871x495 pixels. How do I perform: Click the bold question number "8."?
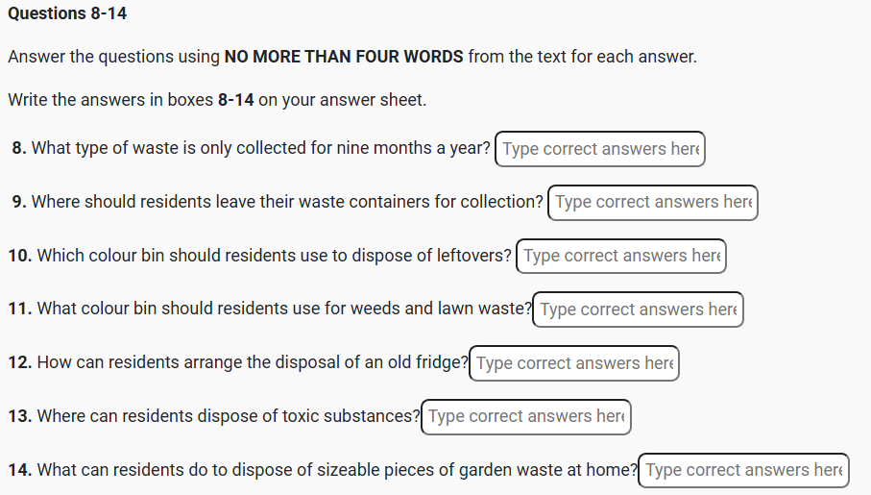coord(19,149)
